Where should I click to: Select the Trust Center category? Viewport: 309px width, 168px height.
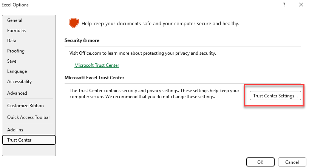tap(29, 140)
